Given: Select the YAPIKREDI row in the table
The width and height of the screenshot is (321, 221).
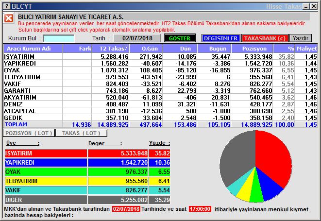Looking at the screenshot, I should point(160,63).
